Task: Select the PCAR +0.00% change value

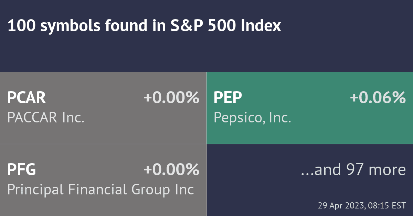Action: point(171,98)
